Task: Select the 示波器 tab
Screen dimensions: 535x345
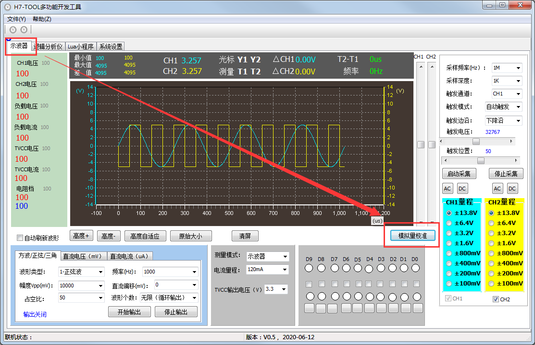Action: [x=19, y=46]
